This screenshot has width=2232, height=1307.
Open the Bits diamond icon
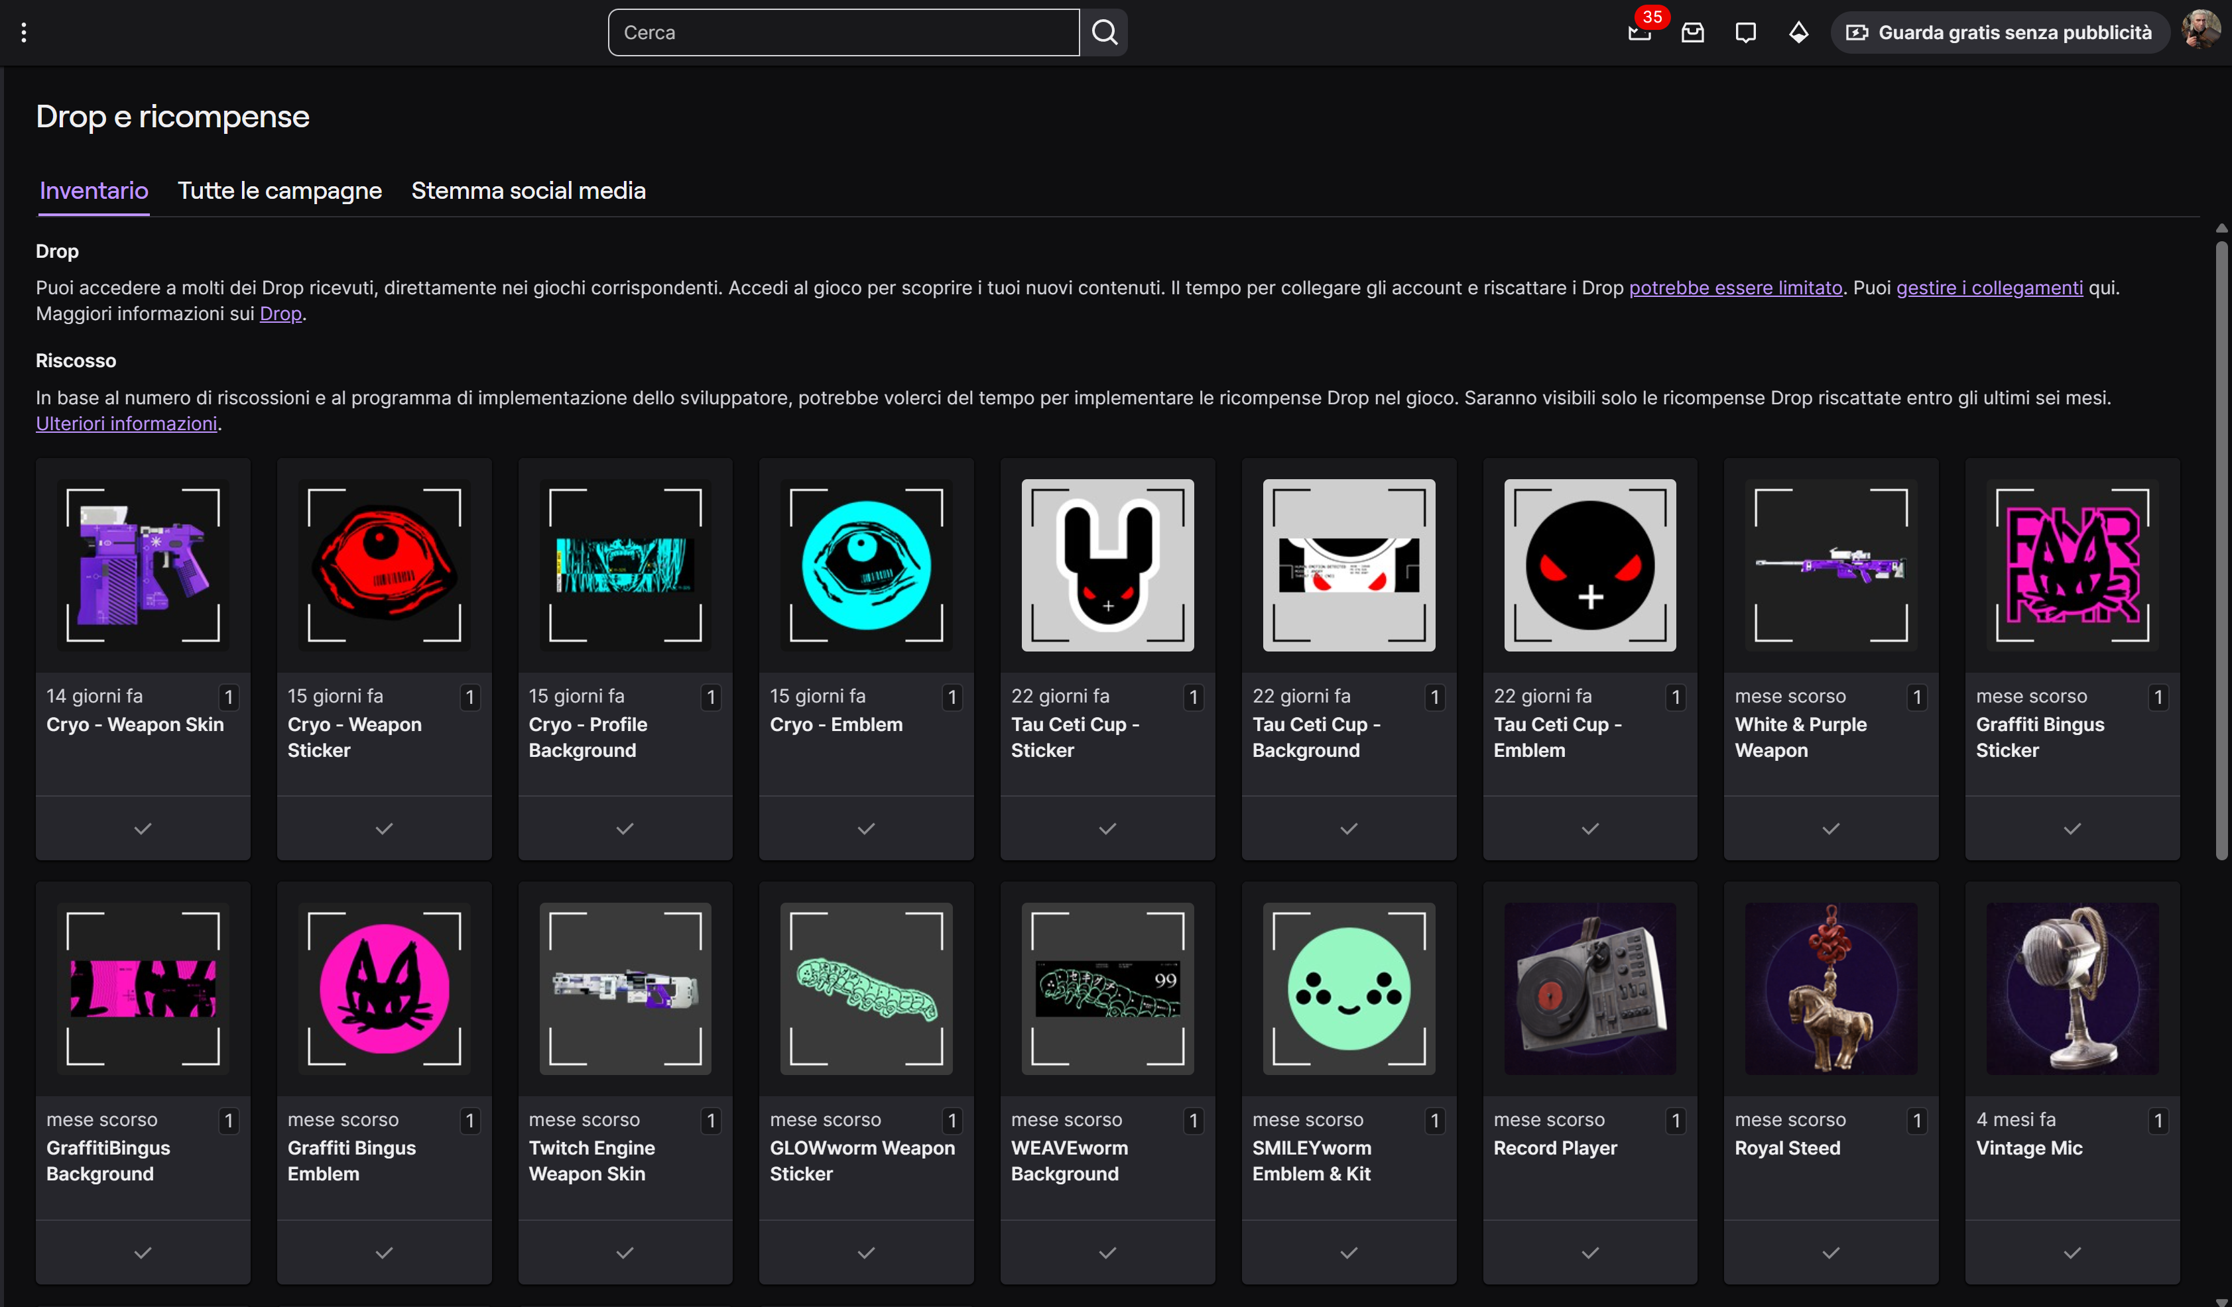pos(1798,32)
